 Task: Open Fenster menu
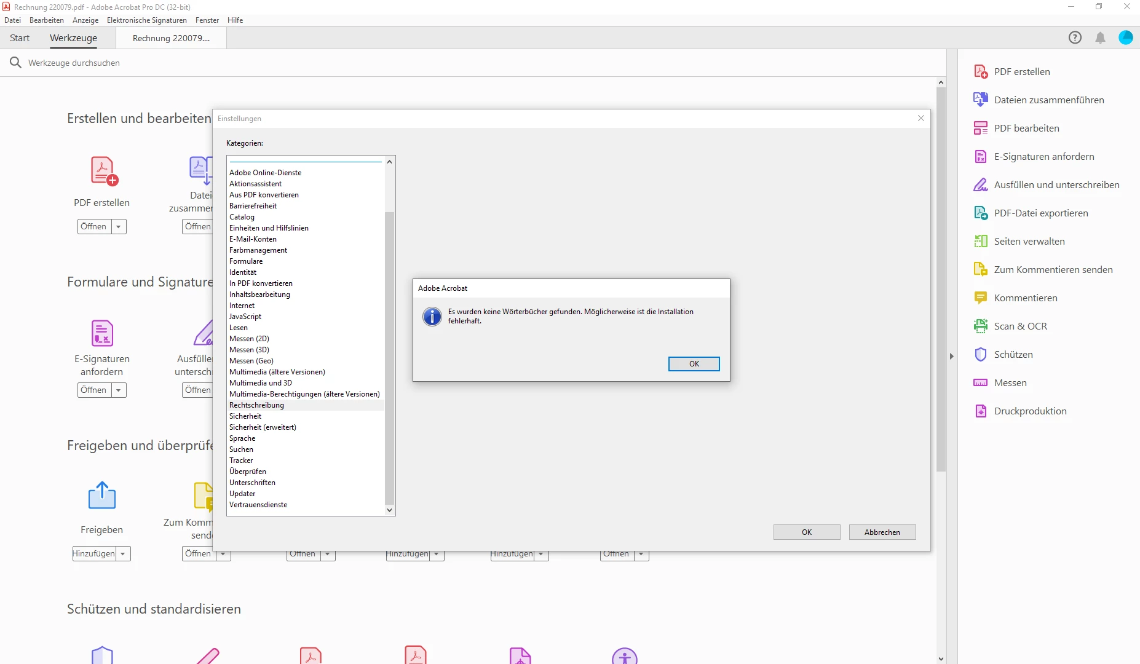(x=207, y=20)
